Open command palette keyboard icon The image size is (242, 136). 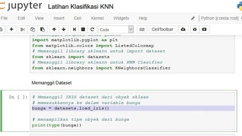142,29
